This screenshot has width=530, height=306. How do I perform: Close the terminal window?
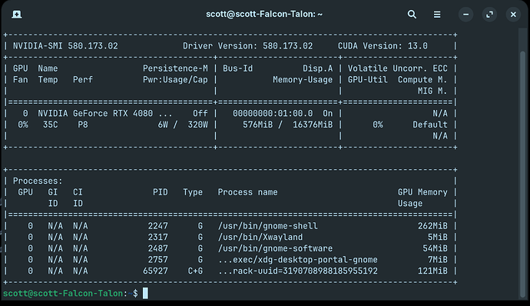coord(513,14)
